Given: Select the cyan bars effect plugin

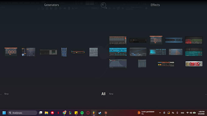Looking at the screenshot, I should 158,52.
